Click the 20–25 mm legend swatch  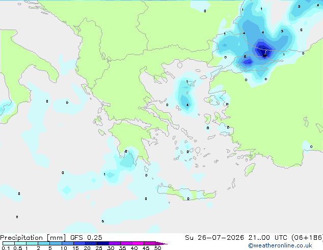click(x=91, y=243)
